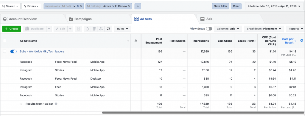Click the Account Overview tab icon
Image resolution: width=305 pixels, height=116 pixels.
tap(5, 19)
